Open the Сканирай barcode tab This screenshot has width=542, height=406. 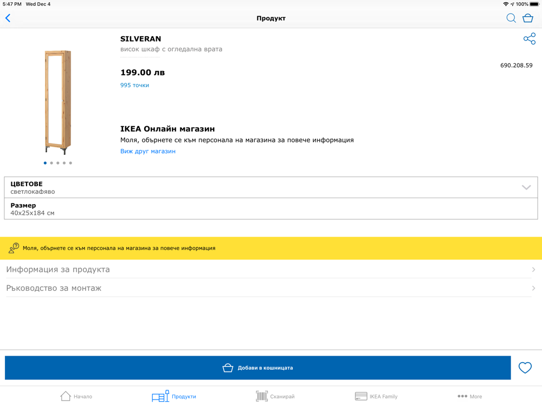pyautogui.click(x=275, y=396)
